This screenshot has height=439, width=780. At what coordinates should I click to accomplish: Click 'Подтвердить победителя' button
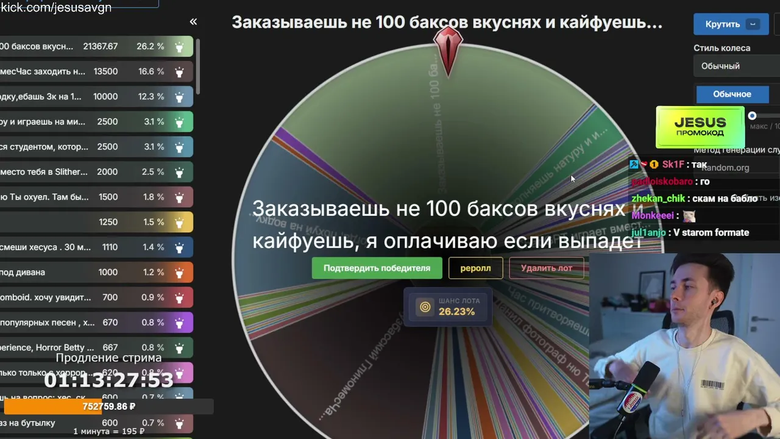[x=377, y=268]
